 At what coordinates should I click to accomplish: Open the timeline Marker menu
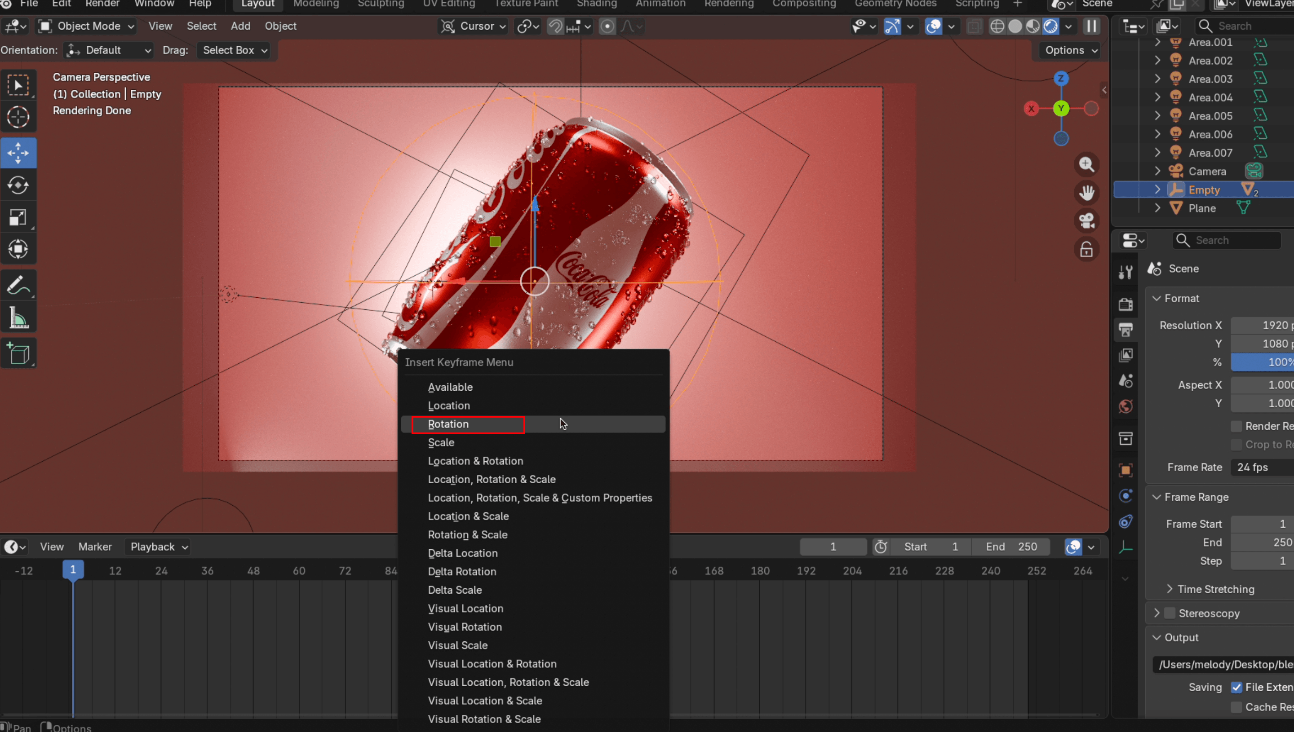coord(95,547)
